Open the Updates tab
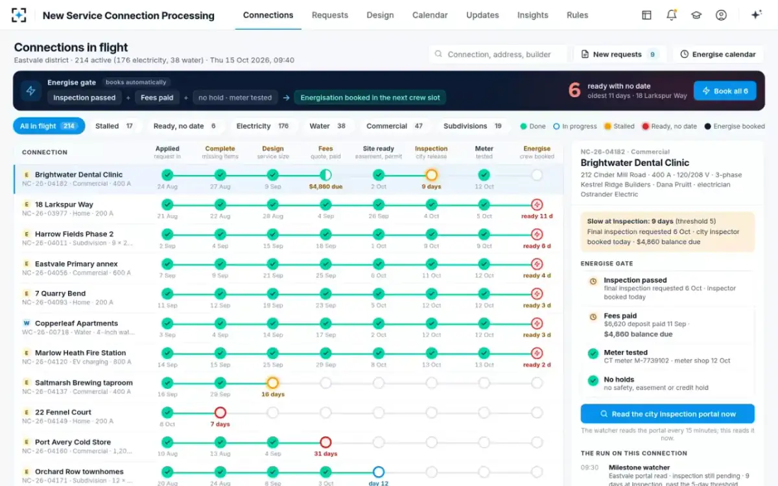Viewport: 778px width, 486px height. tap(482, 15)
